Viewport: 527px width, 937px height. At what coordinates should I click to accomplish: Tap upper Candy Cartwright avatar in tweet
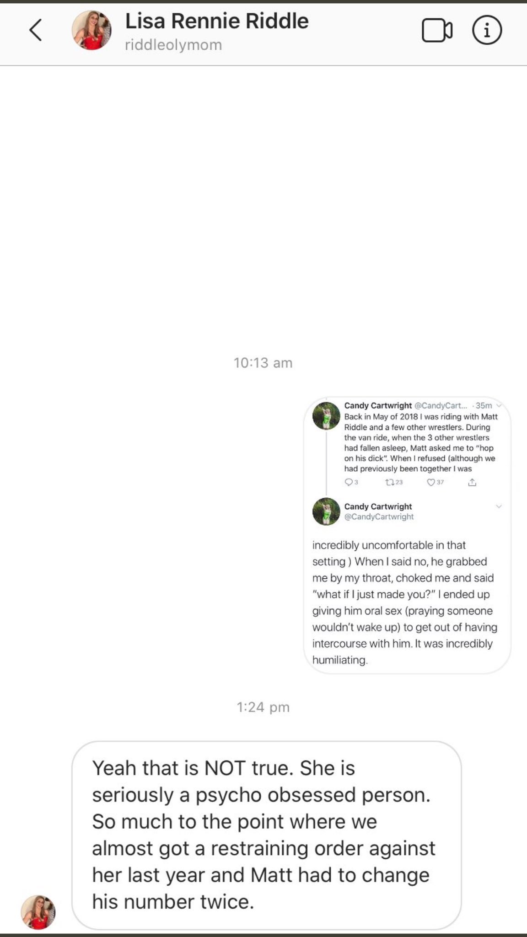326,416
